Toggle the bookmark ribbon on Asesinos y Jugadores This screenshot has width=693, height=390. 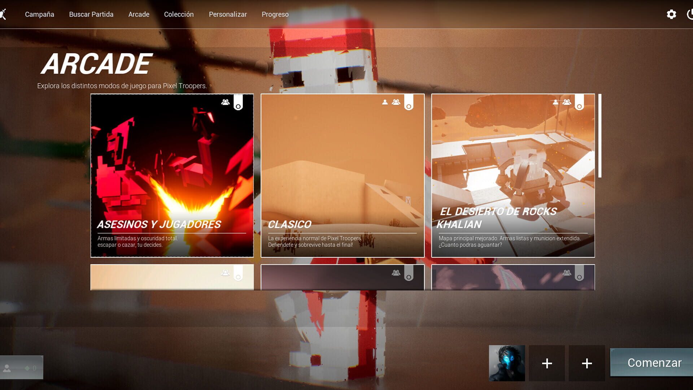[x=238, y=102]
